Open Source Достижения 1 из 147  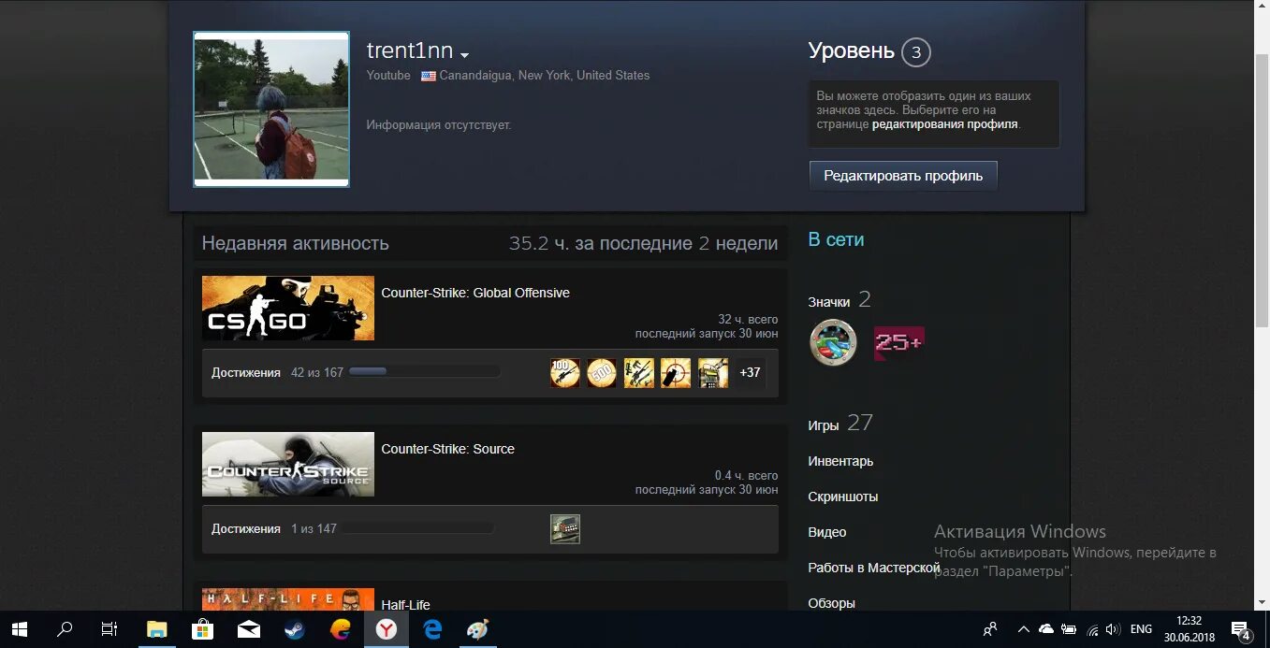tap(274, 528)
